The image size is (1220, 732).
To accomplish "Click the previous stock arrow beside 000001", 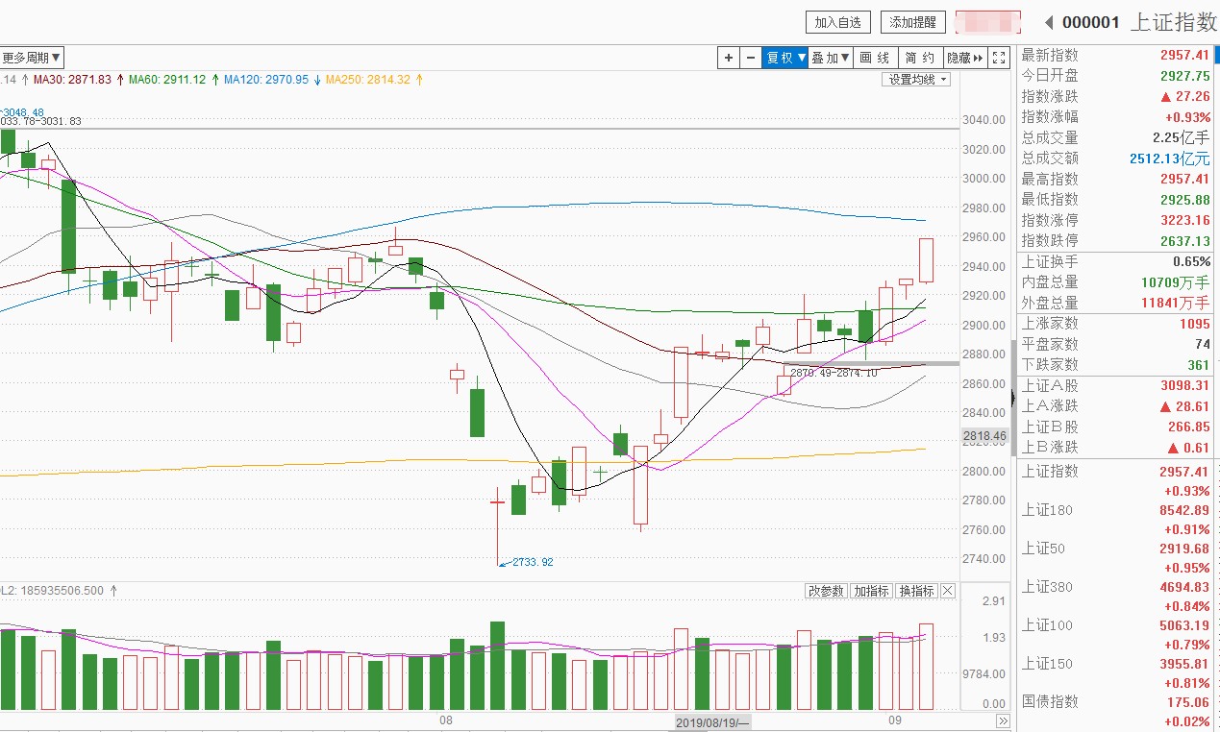I will [x=1049, y=22].
